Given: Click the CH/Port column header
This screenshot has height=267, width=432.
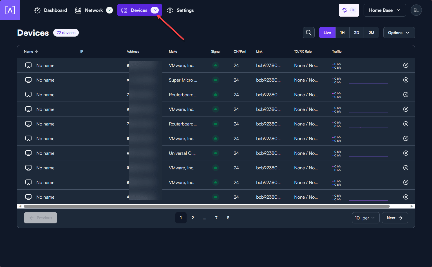Looking at the screenshot, I should pyautogui.click(x=240, y=51).
